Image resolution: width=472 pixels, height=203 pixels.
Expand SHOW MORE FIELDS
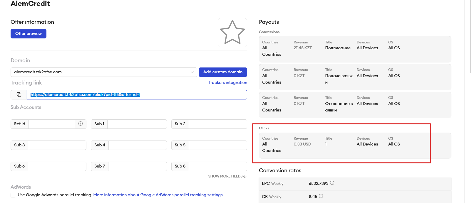(x=227, y=176)
